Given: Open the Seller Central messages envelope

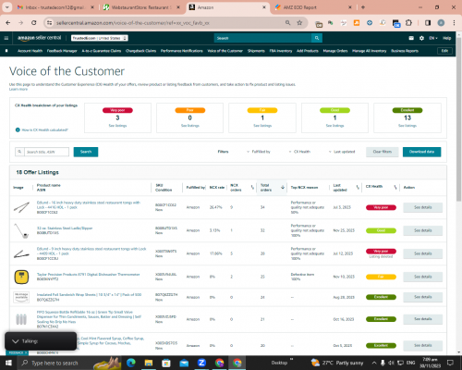Looking at the screenshot, I should click(x=411, y=38).
